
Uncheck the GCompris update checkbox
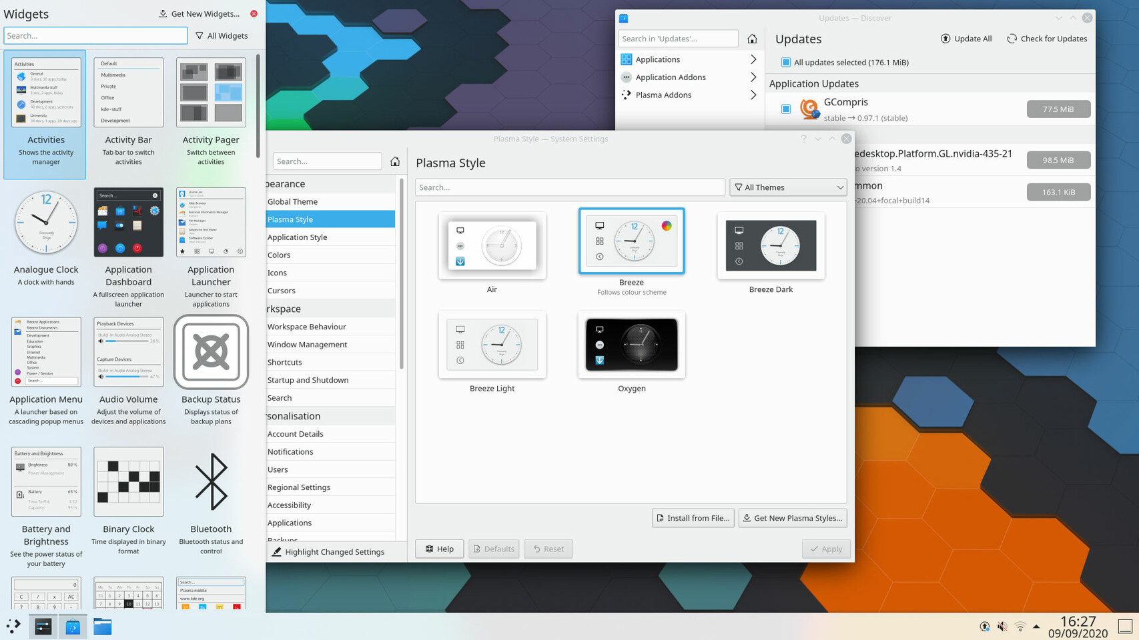pos(786,109)
